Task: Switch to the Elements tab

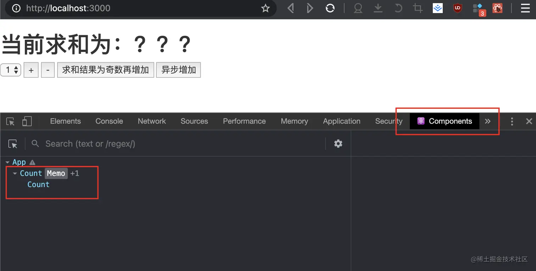Action: (66, 121)
